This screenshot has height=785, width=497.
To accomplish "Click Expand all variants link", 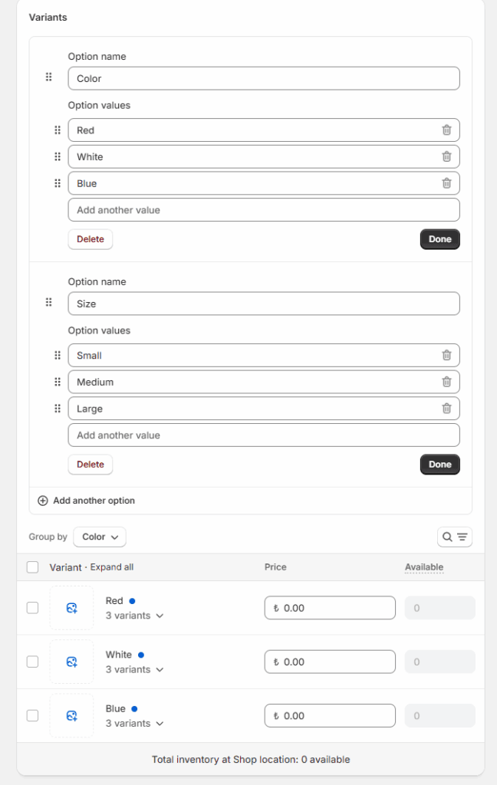I will click(x=112, y=567).
